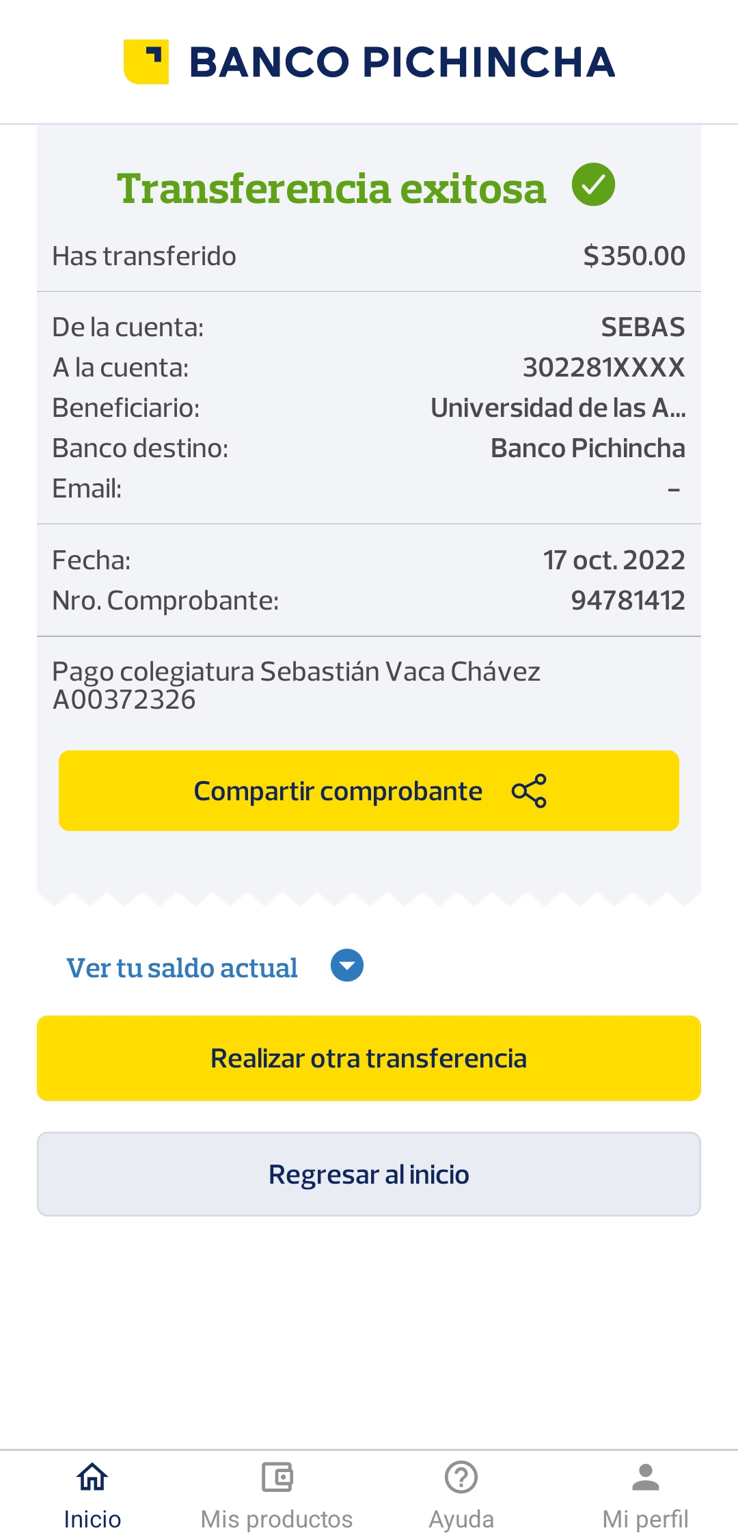Open the Inicio home icon
The width and height of the screenshot is (738, 1537).
coord(92,1477)
